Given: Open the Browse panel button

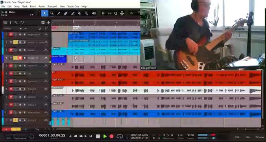Looking at the screenshot, I should point(260,137).
